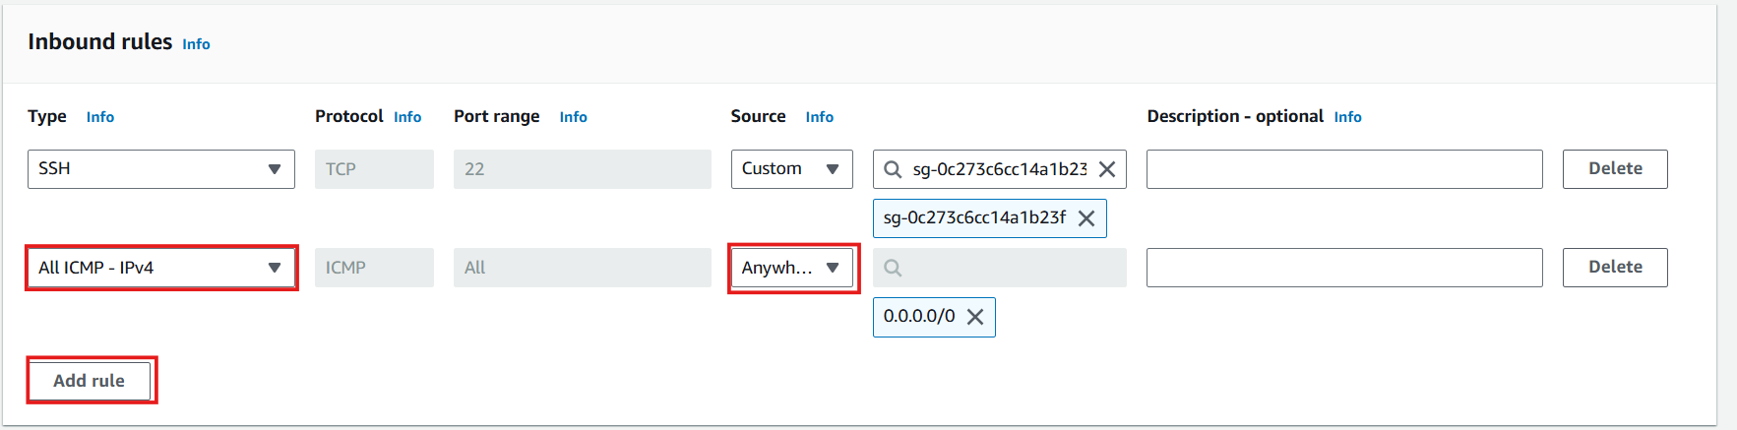Focus the SSH rule description field
Image resolution: width=1737 pixels, height=430 pixels.
pos(1344,169)
